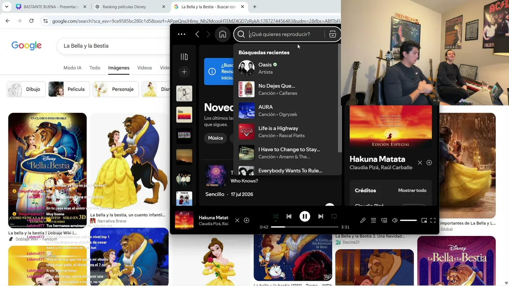Image resolution: width=509 pixels, height=286 pixels.
Task: Go to the Google logo homepage
Action: click(27, 46)
